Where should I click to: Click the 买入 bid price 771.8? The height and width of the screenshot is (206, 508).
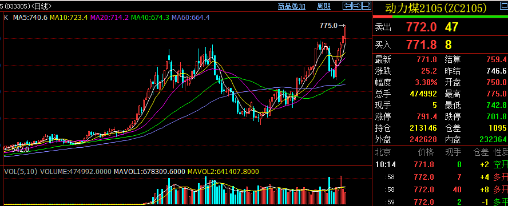coord(422,45)
